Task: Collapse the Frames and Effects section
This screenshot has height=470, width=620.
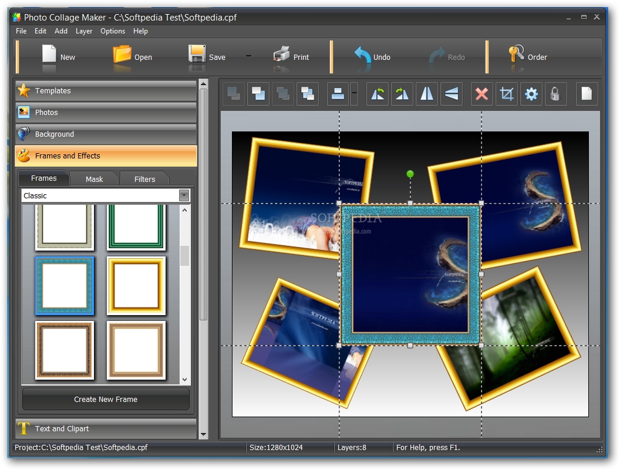Action: (x=106, y=155)
